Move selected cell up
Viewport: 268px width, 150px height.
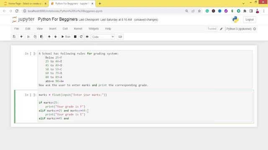coord(49,37)
